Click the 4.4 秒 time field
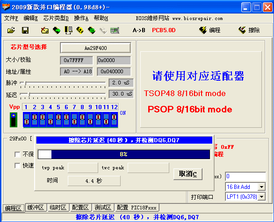The height and width of the screenshot is (222, 274). pyautogui.click(x=94, y=181)
